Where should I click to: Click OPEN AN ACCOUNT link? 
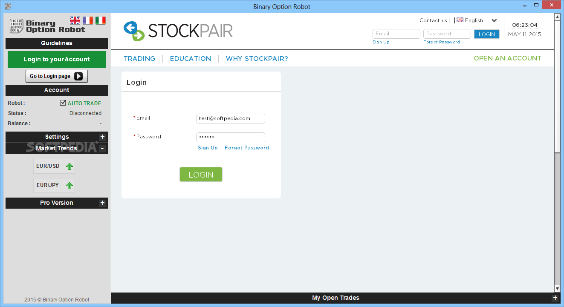507,58
